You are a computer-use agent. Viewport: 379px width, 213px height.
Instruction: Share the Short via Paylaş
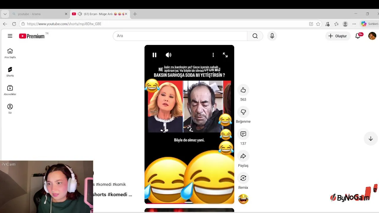tap(243, 156)
